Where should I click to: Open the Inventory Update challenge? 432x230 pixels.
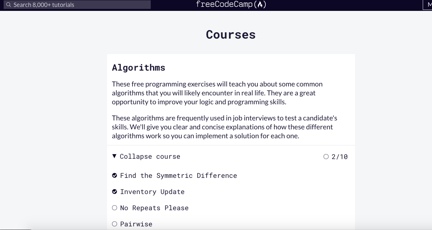click(x=152, y=192)
